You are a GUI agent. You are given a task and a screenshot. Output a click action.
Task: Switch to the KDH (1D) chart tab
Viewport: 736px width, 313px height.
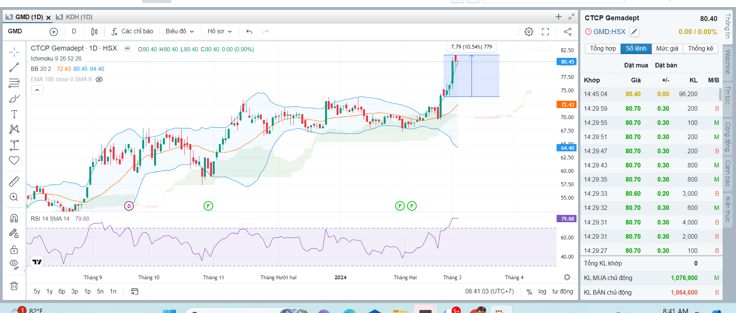pos(74,17)
